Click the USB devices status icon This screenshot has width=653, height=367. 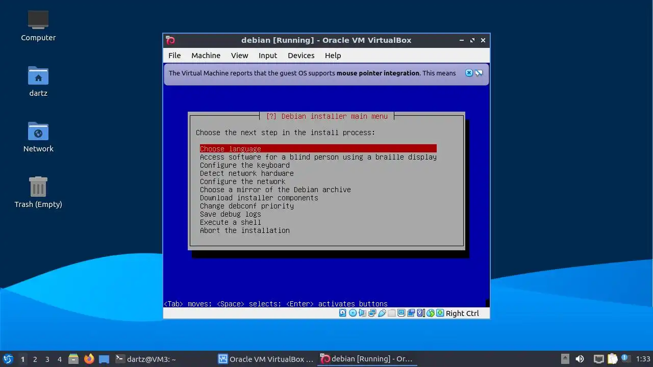pos(382,313)
